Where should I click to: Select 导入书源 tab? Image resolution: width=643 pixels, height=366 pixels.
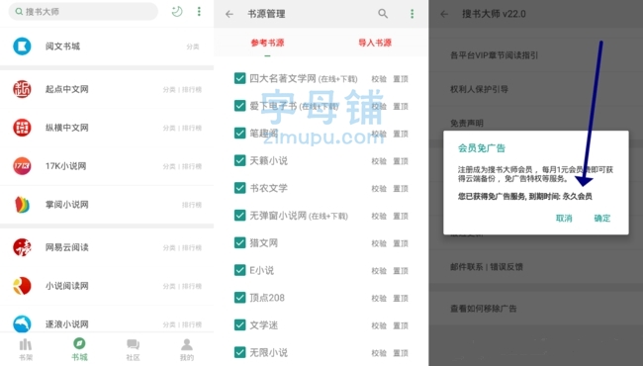click(x=375, y=43)
